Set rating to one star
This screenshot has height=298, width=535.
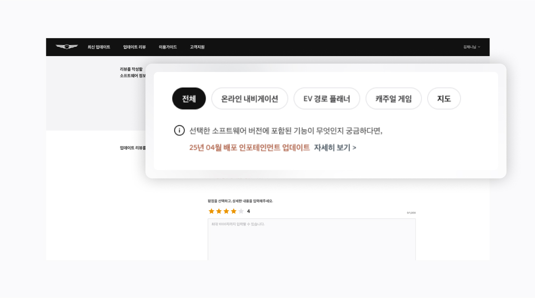click(x=211, y=211)
